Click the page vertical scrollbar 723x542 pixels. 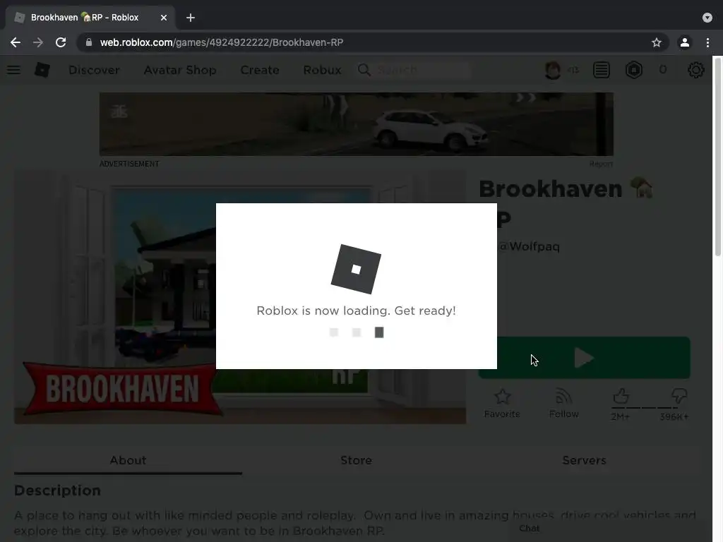(717, 157)
